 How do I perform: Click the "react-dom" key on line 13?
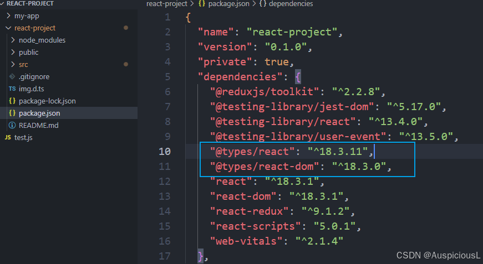(x=243, y=196)
